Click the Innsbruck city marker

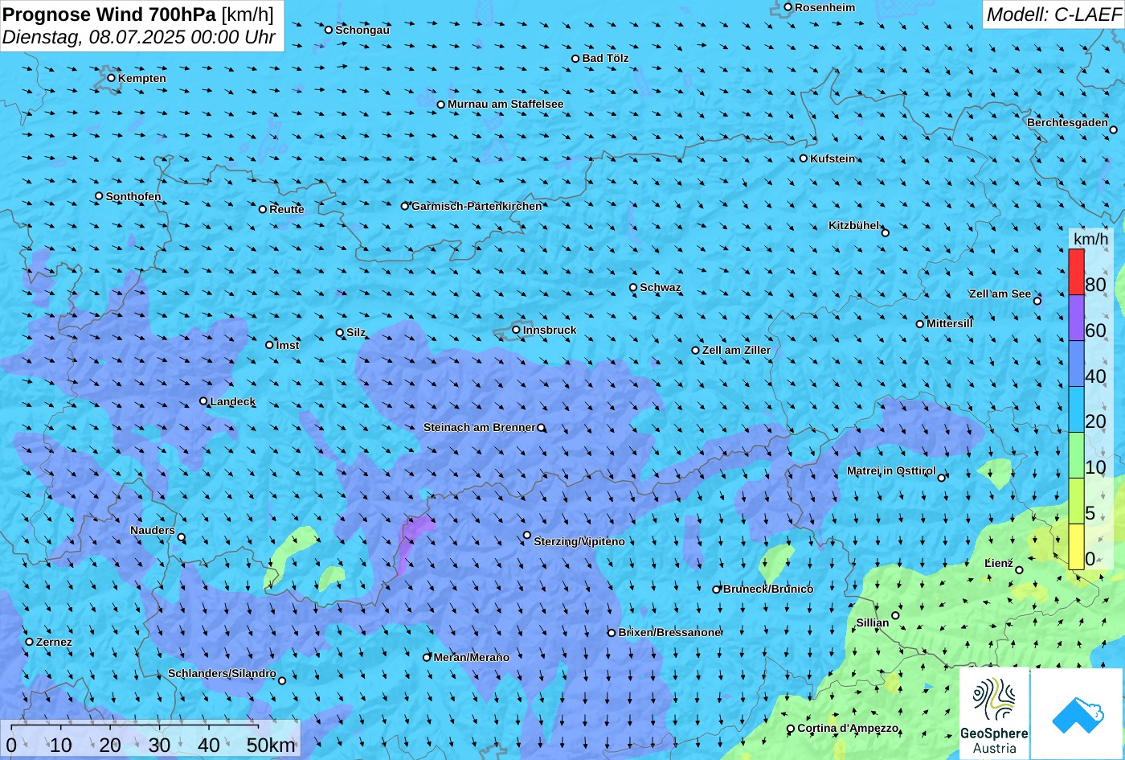(517, 330)
